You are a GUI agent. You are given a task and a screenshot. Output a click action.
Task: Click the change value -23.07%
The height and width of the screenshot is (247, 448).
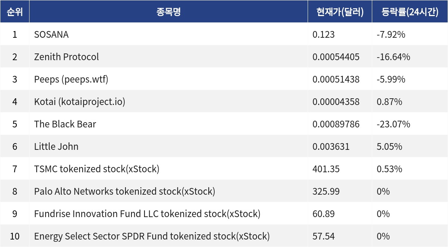[x=393, y=124]
